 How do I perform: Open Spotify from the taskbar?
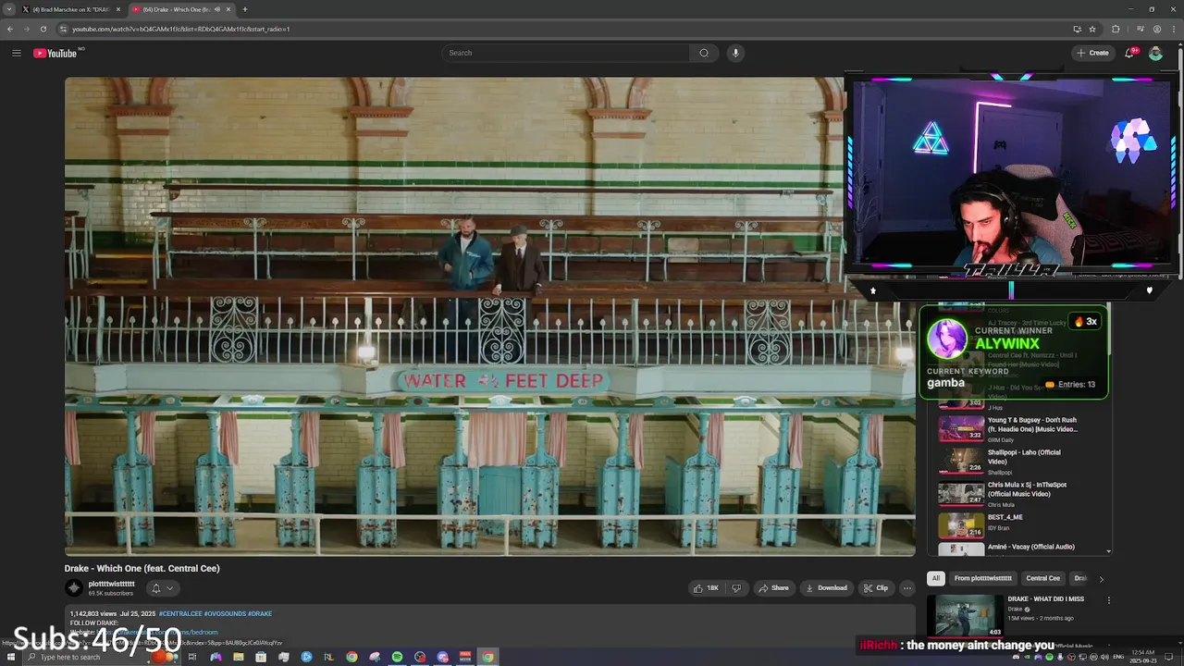point(397,657)
